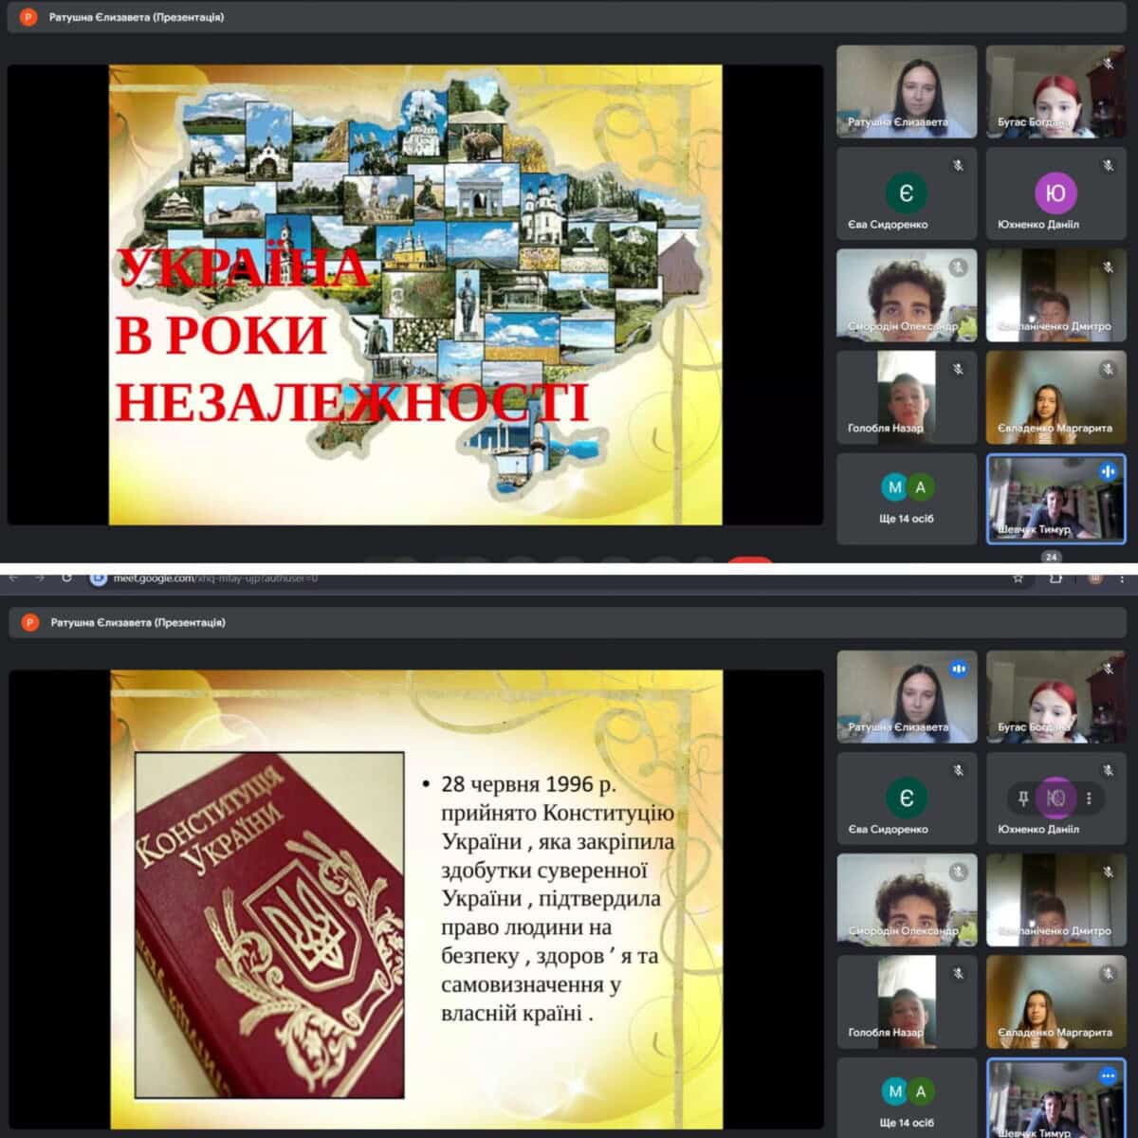Open the browser three-dot menu
1138x1138 pixels.
tap(1122, 578)
